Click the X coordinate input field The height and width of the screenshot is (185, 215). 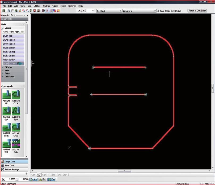click(10, 179)
